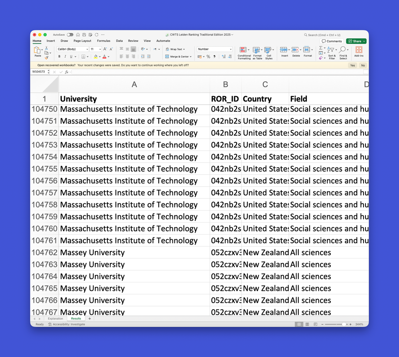Decrease font size with the smaller A
Screen dimensions: 399x357
[x=111, y=49]
